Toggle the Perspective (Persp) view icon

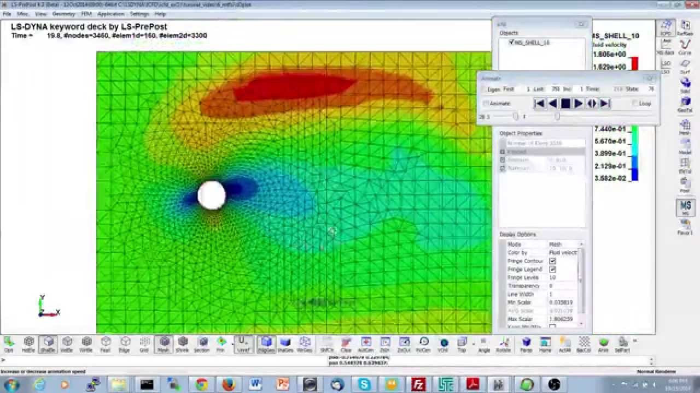pos(526,343)
